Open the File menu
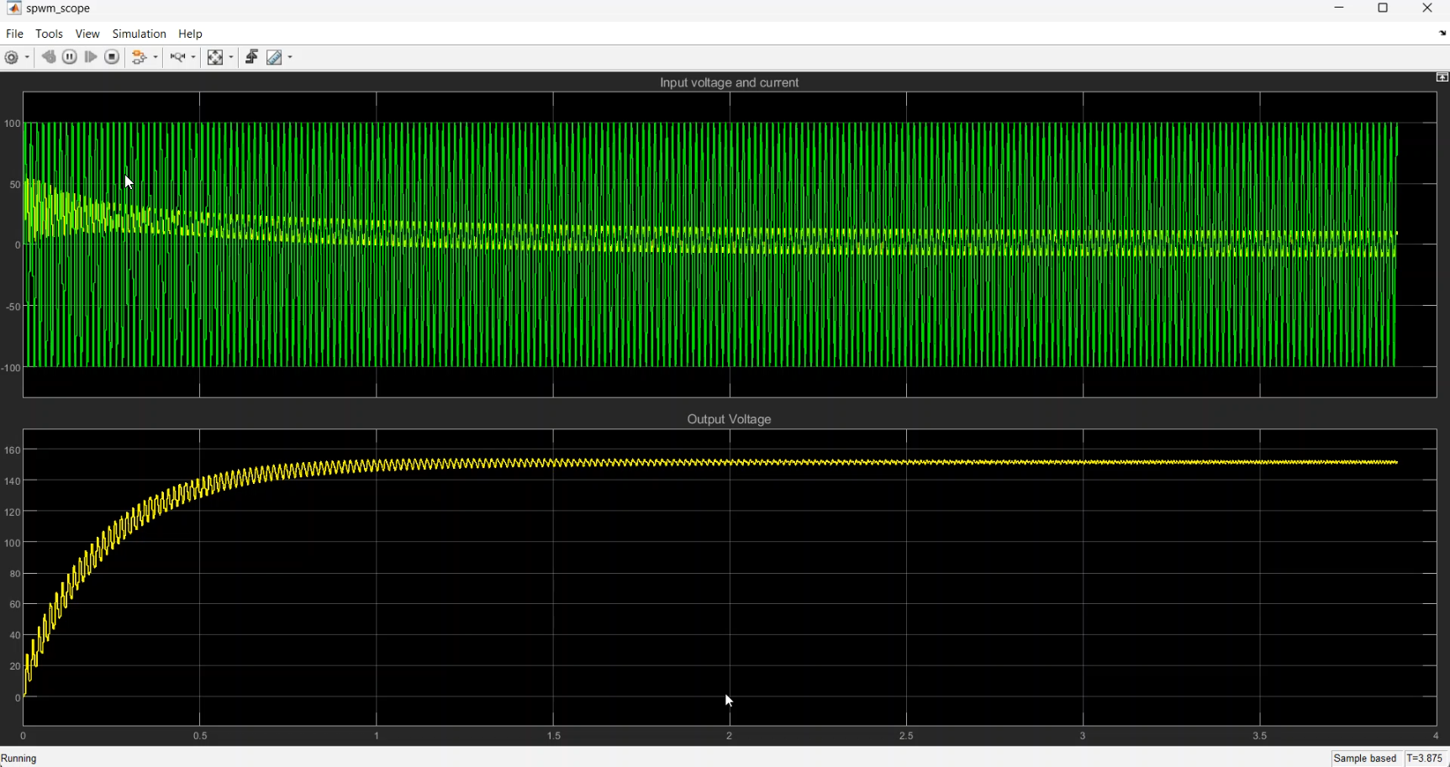1450x767 pixels. click(x=14, y=34)
